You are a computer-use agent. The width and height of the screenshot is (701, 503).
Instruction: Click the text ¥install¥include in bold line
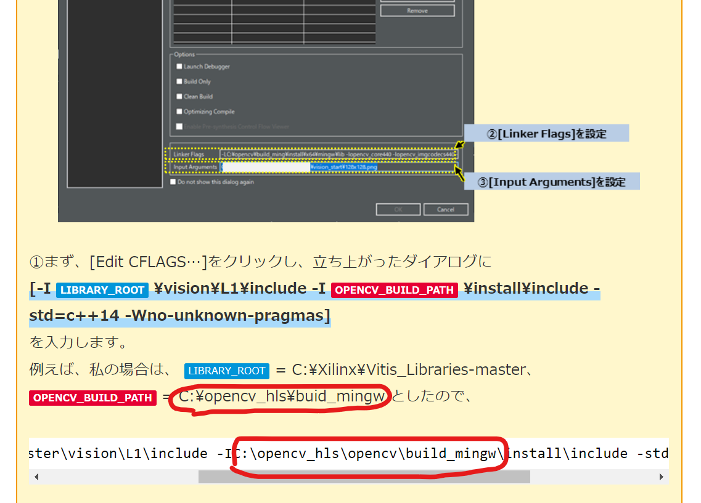(526, 289)
